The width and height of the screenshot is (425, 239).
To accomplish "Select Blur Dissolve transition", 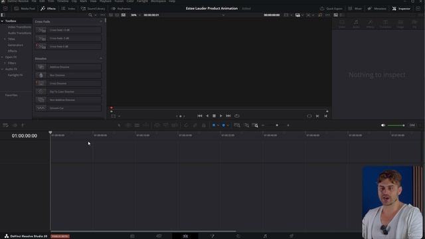I will (x=68, y=75).
